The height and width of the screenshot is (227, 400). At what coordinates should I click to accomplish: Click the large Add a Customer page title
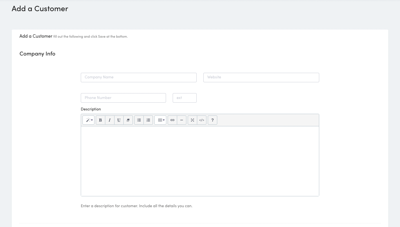[40, 9]
